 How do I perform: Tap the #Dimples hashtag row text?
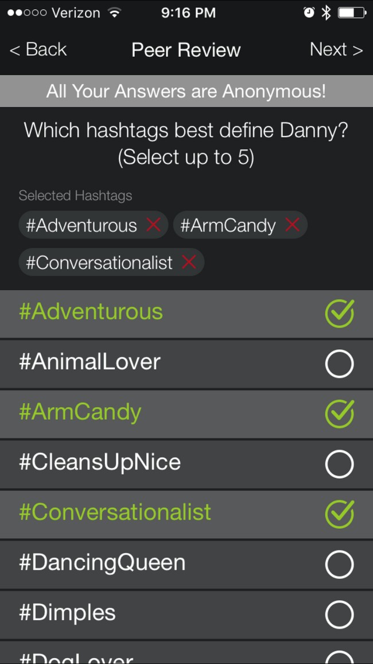tap(67, 613)
